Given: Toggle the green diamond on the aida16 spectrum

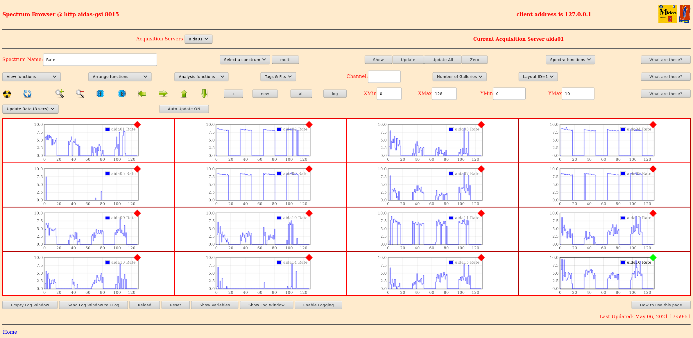Looking at the screenshot, I should point(653,257).
